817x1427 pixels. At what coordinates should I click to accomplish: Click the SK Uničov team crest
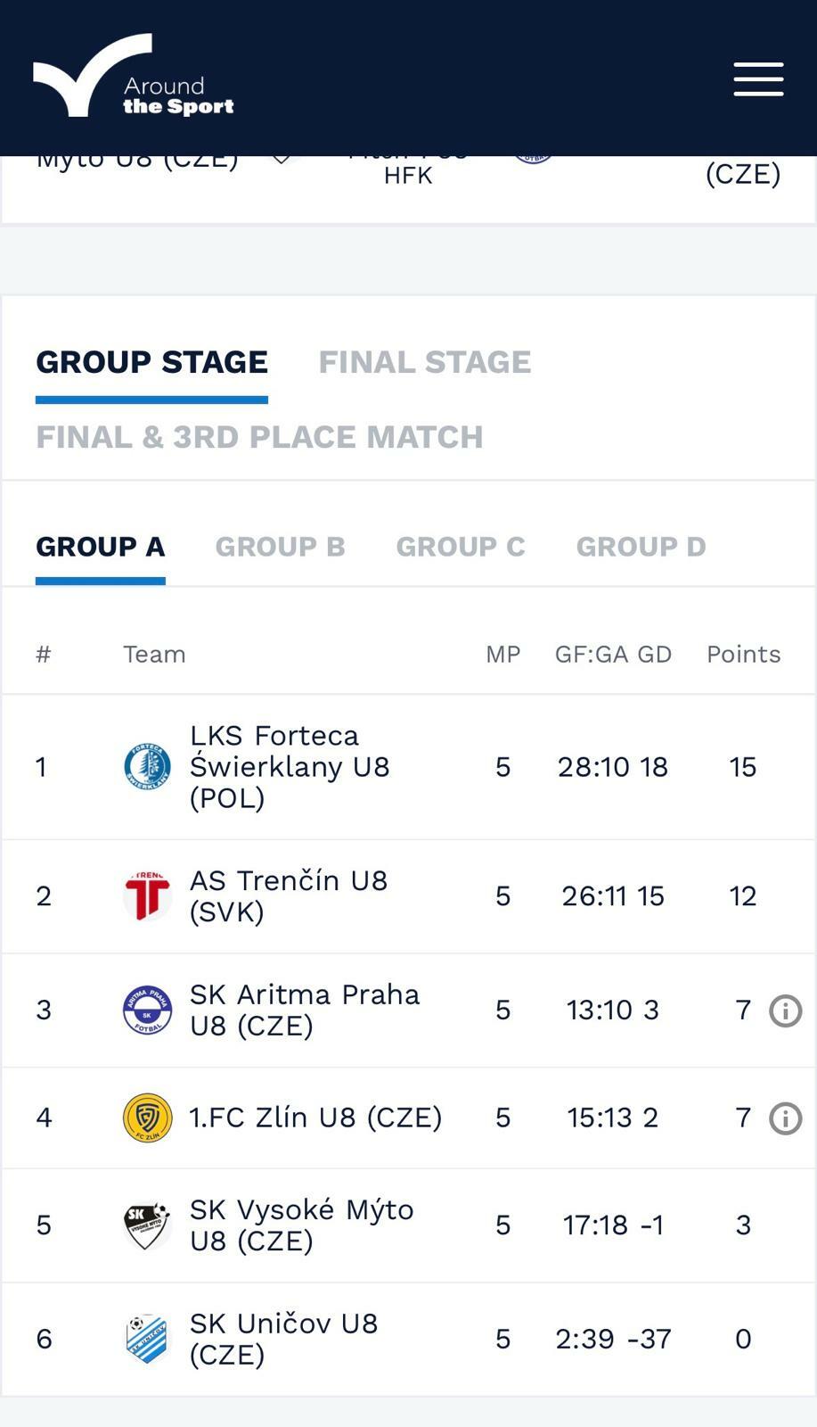[x=147, y=1339]
